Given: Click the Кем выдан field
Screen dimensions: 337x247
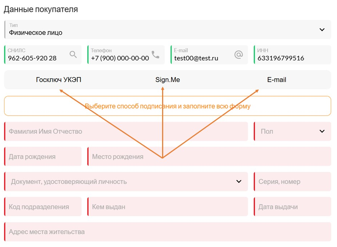Looking at the screenshot, I should [x=168, y=207].
